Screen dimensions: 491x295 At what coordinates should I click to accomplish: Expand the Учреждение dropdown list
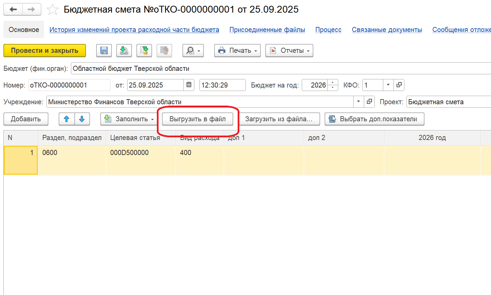tap(358, 102)
